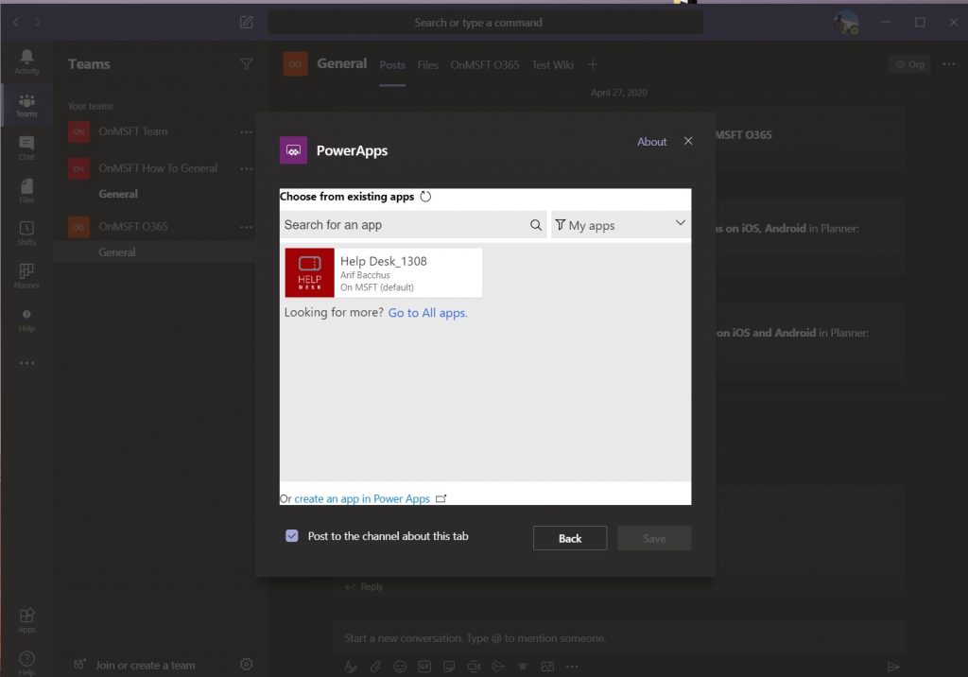968x677 pixels.
Task: Open the emoji picker icon
Action: (x=400, y=667)
